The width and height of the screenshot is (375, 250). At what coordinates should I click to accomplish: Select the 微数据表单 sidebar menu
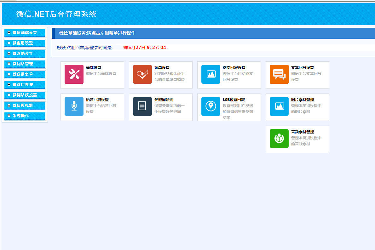25,74
